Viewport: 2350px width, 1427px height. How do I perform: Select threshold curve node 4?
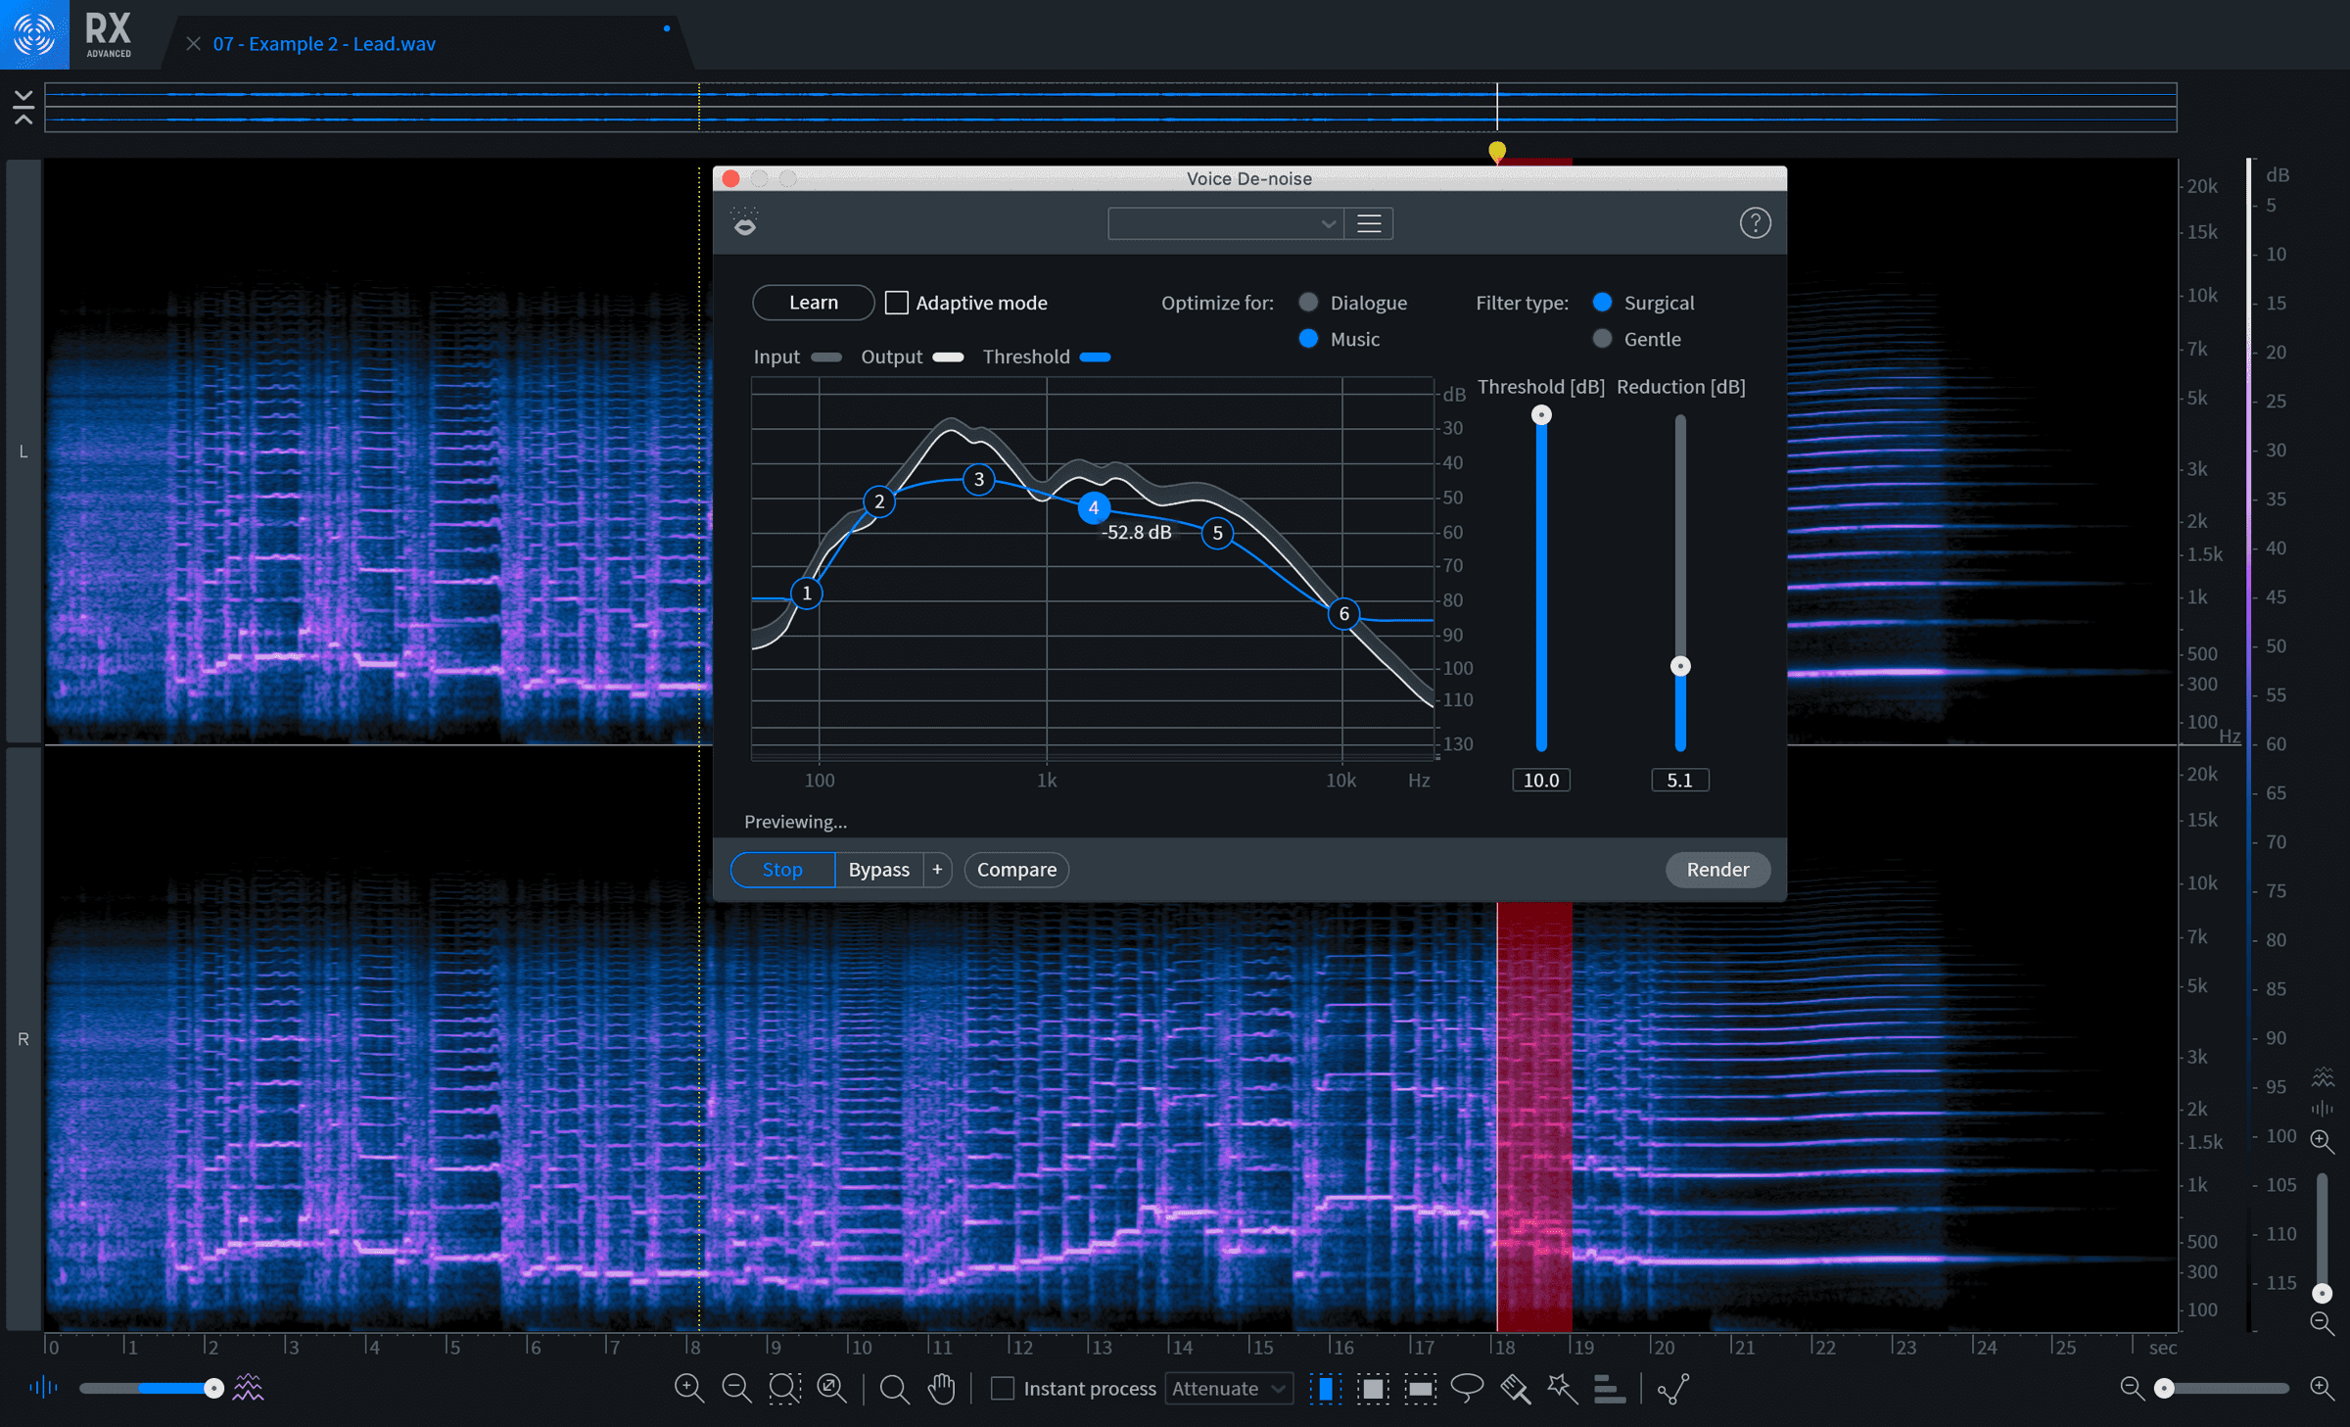click(x=1094, y=507)
